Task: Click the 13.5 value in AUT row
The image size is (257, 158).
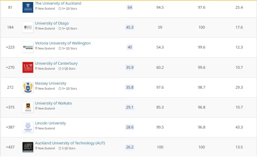Action: point(239,147)
